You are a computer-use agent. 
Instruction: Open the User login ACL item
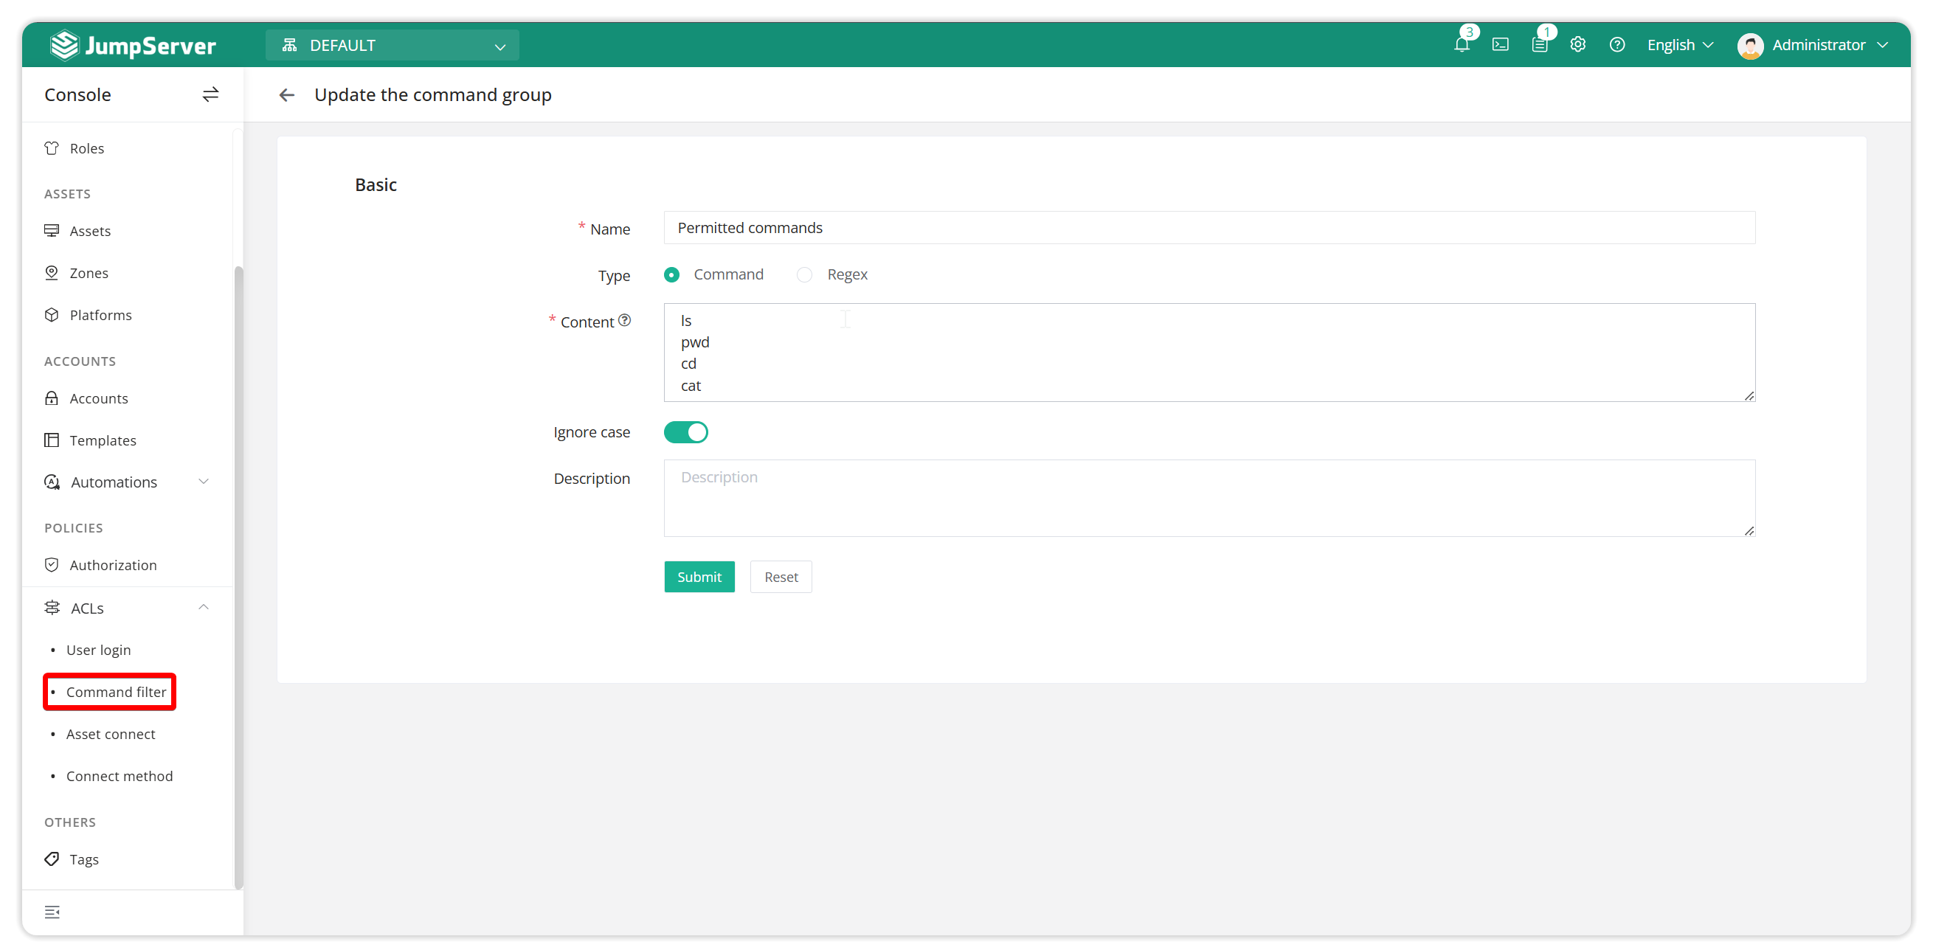tap(98, 649)
